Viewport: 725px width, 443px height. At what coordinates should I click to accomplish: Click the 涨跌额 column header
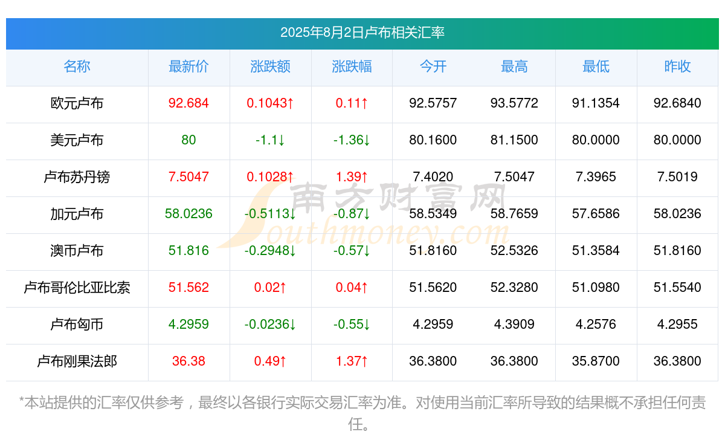tap(270, 66)
